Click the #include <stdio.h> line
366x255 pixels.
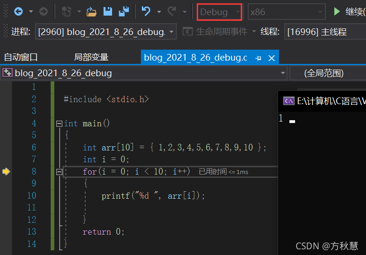pyautogui.click(x=106, y=99)
